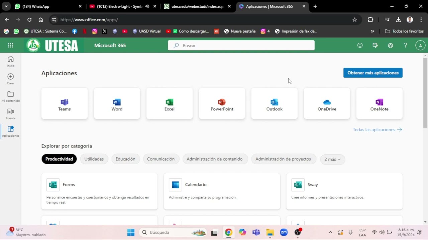Launch the Excel app tile
The image size is (428, 240).
pyautogui.click(x=170, y=103)
